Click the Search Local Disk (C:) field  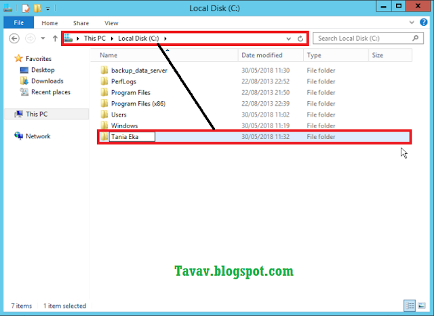368,38
